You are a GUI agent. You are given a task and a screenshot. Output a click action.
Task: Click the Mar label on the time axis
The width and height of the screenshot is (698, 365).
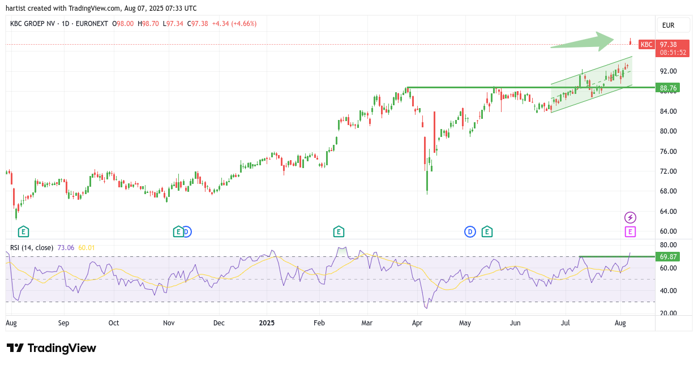click(367, 323)
